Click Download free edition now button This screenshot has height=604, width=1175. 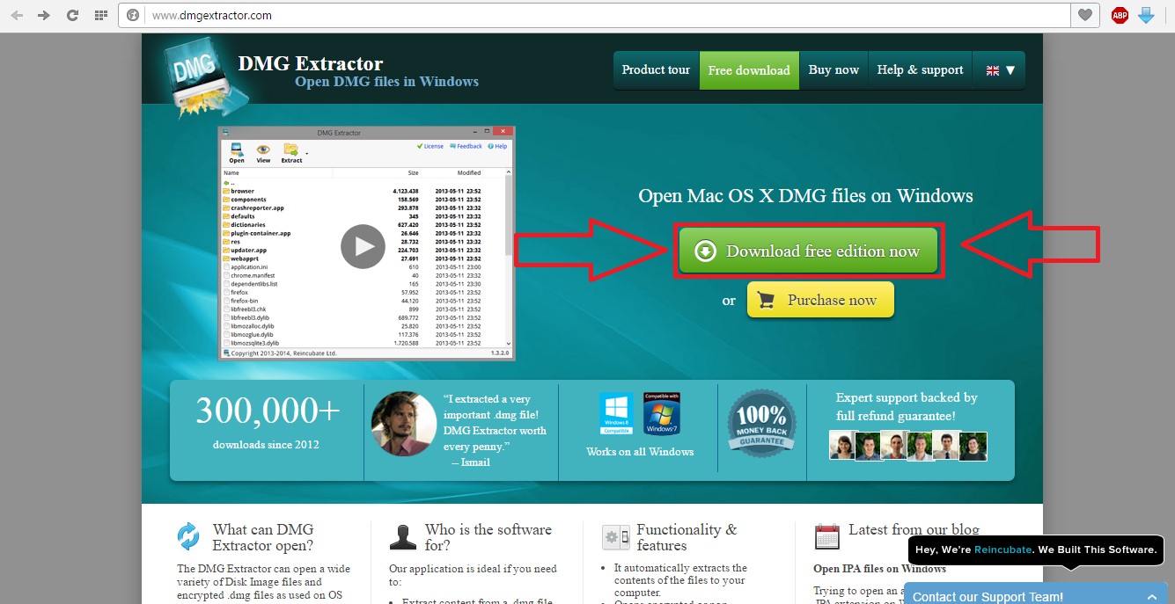pos(809,251)
